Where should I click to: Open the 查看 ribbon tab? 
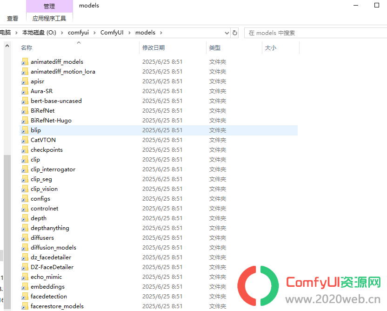[13, 19]
